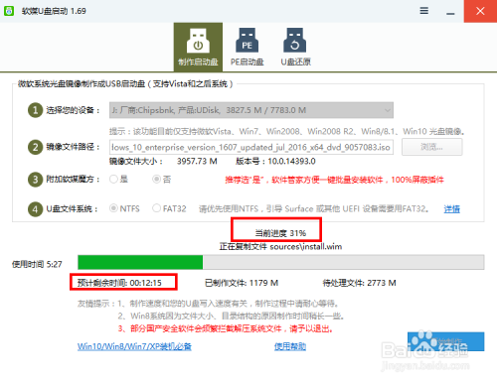Viewport: 497px width, 383px height.
Task: Open the 详情 details link
Action: 452,209
